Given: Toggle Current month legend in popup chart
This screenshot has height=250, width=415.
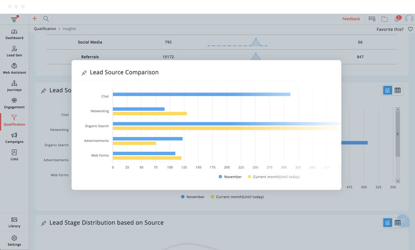Looking at the screenshot, I should [274, 176].
